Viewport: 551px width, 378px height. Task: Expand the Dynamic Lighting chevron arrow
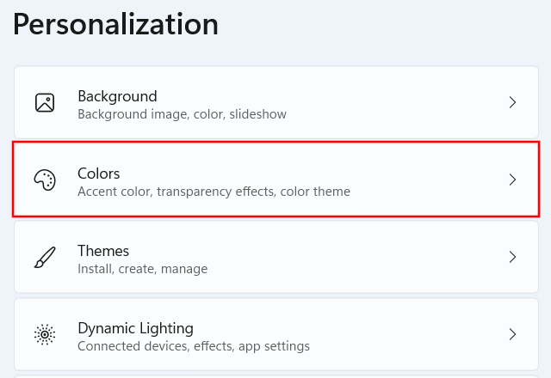point(512,334)
